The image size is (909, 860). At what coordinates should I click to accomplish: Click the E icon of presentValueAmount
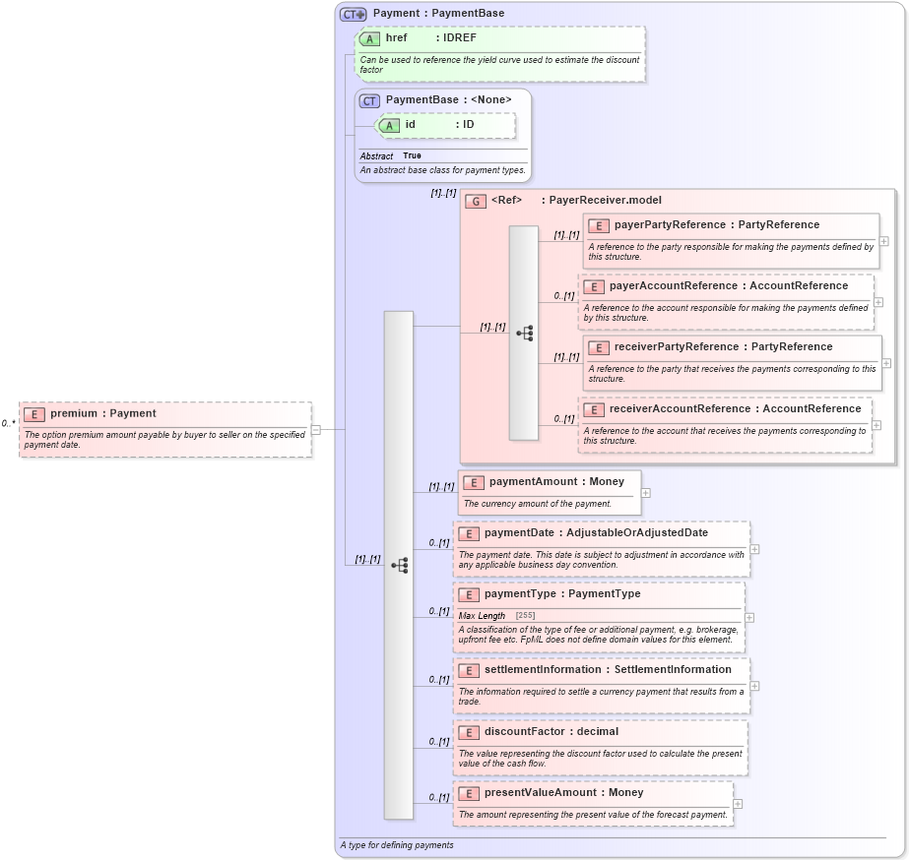[x=469, y=794]
